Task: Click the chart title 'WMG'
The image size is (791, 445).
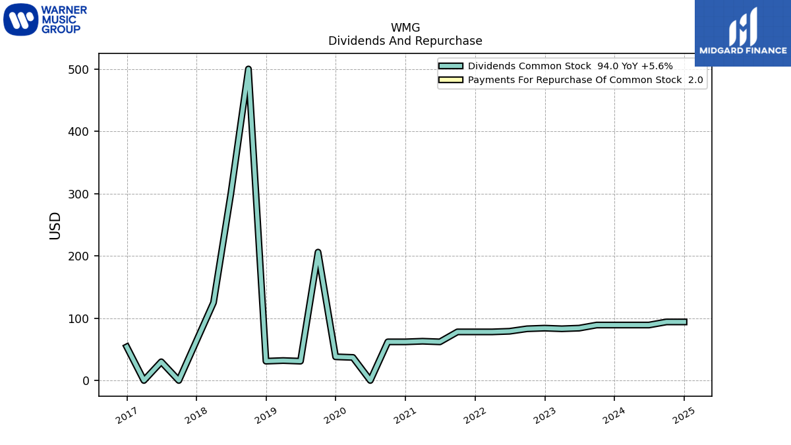Action: (x=405, y=28)
